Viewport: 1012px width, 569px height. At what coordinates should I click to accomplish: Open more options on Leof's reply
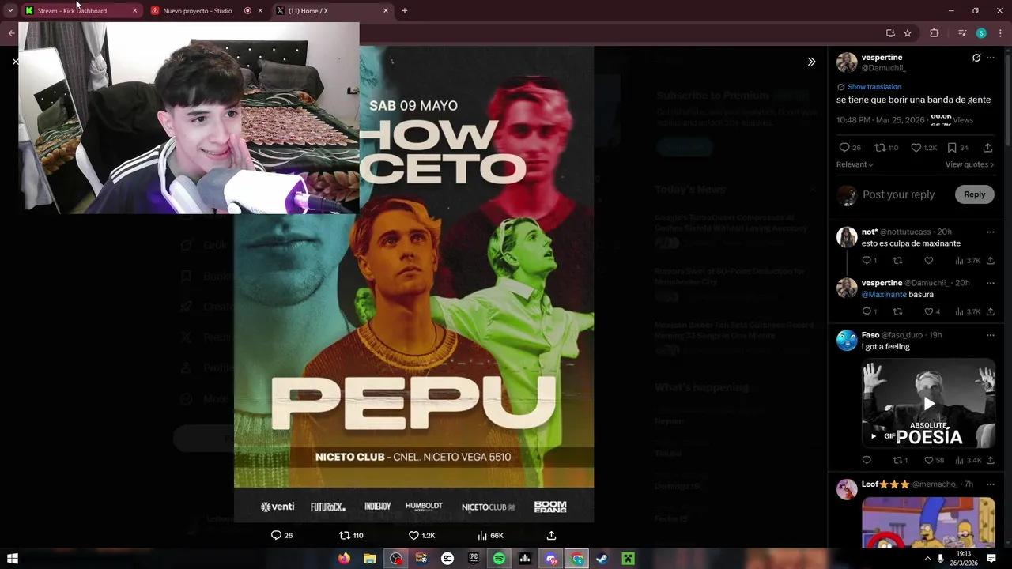[991, 484]
